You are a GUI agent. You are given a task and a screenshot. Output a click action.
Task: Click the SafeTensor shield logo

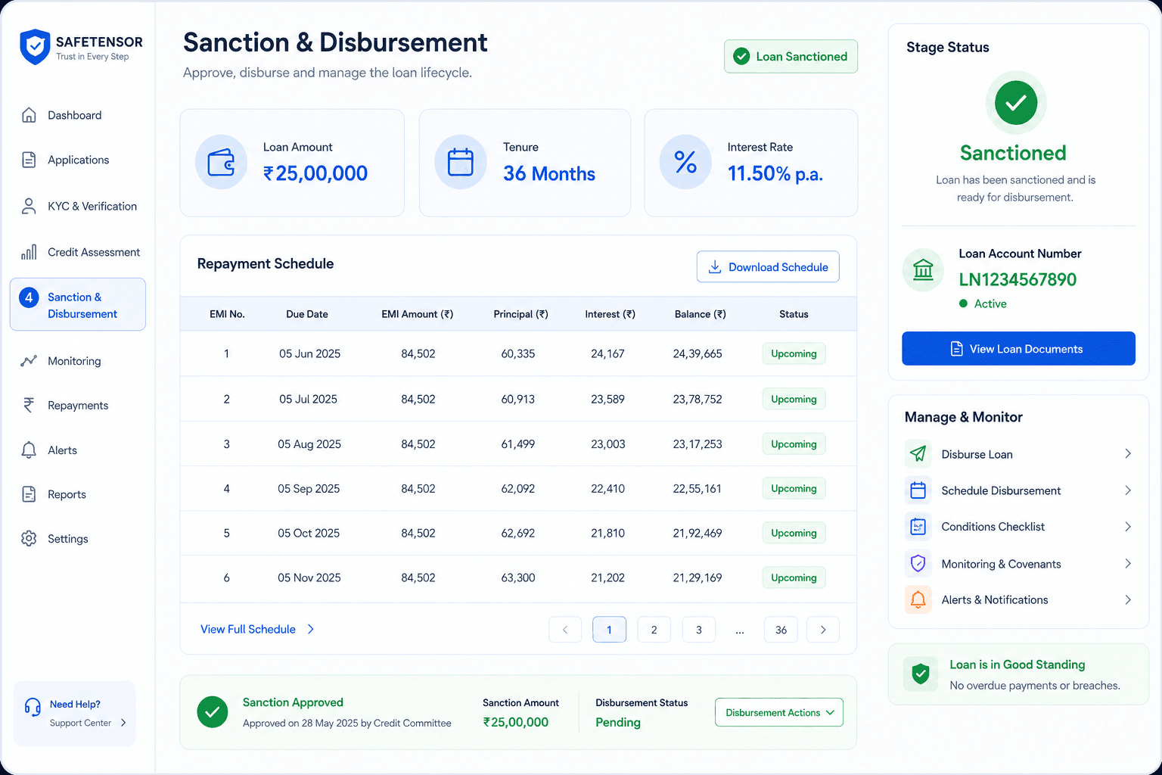[35, 47]
